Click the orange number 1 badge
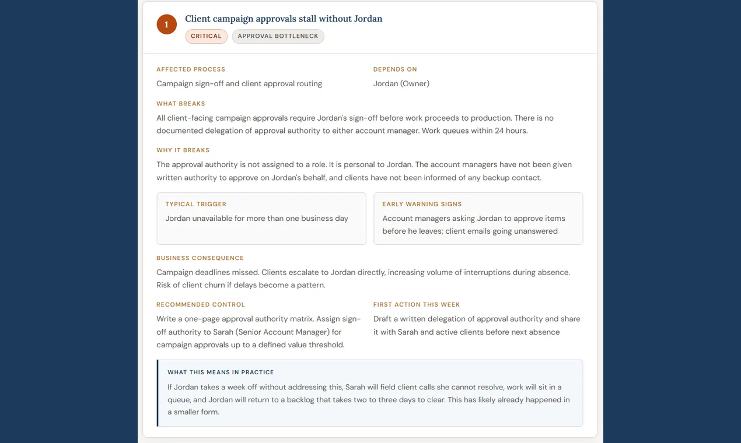The width and height of the screenshot is (741, 443). (166, 24)
